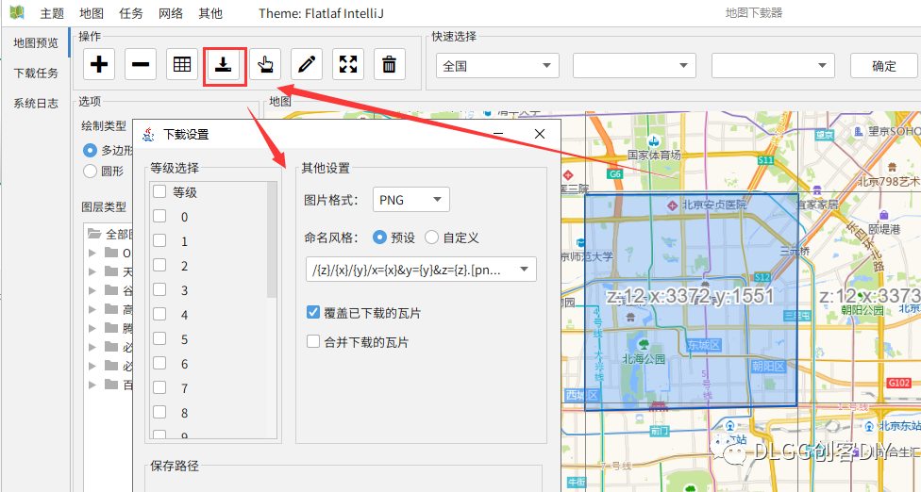Select the pencil draw tool
The image size is (921, 492).
click(307, 64)
